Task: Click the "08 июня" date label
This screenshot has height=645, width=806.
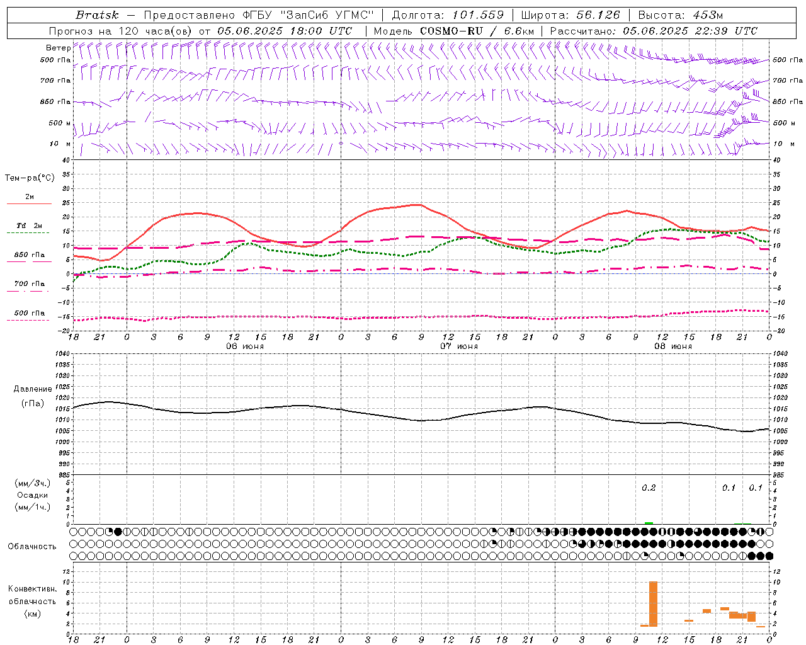Action: pos(673,346)
